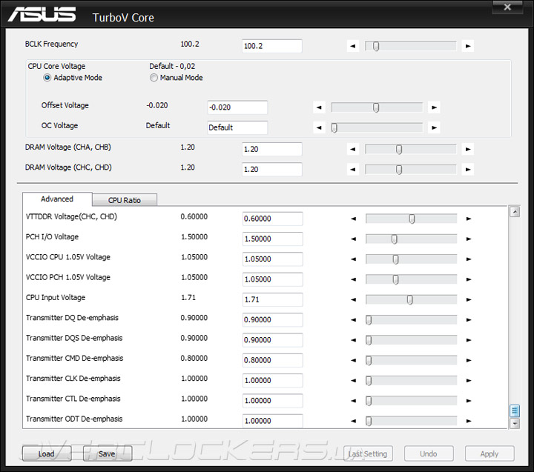The height and width of the screenshot is (472, 534).
Task: Decrease DRAM Voltage (CHA, CHB) left arrow
Action: (353, 149)
